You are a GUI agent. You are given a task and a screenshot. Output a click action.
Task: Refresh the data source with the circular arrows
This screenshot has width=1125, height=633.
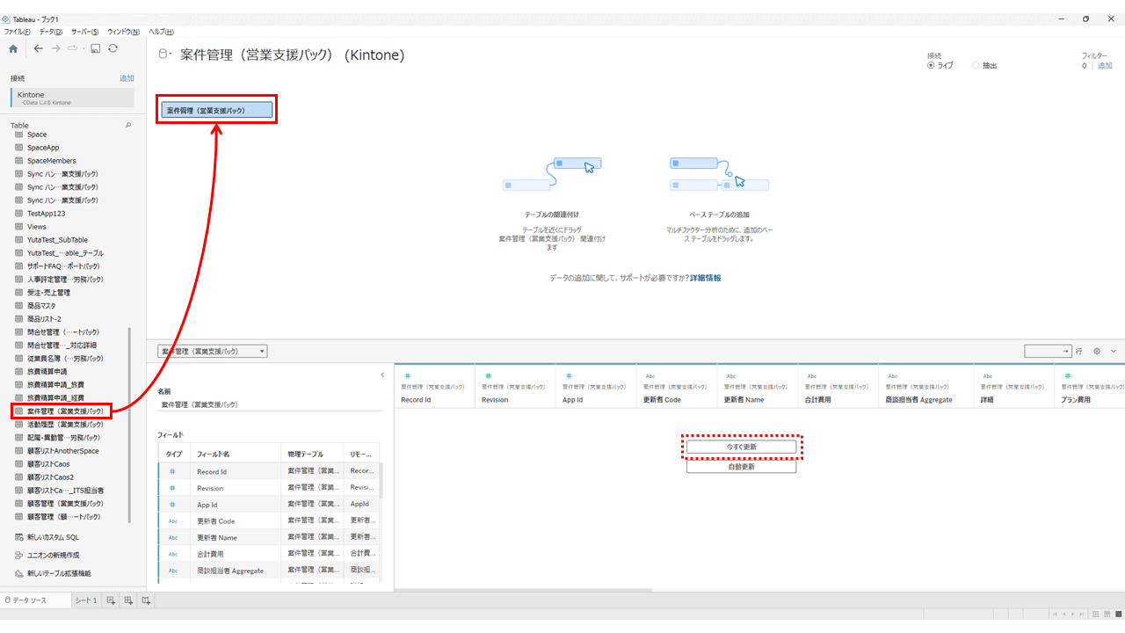point(112,48)
